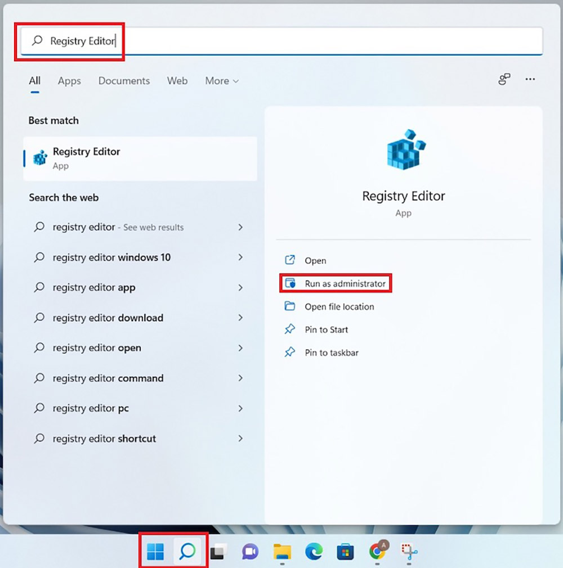Screen dimensions: 563x568
Task: Choose Open for Registry Editor
Action: click(x=315, y=260)
